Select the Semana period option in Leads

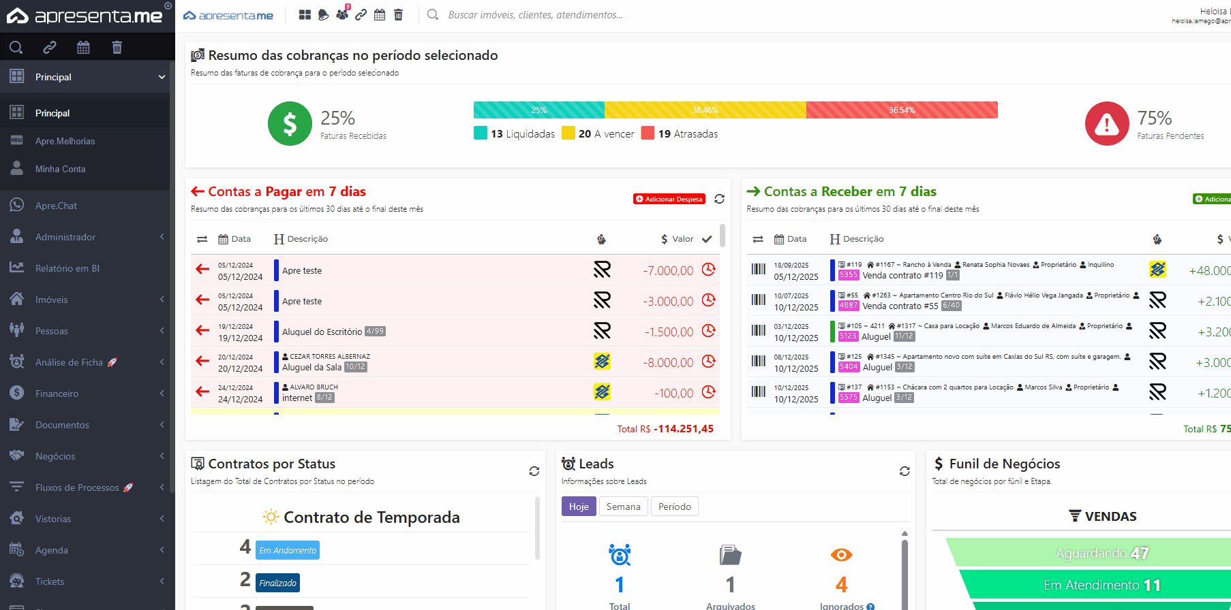click(x=623, y=507)
